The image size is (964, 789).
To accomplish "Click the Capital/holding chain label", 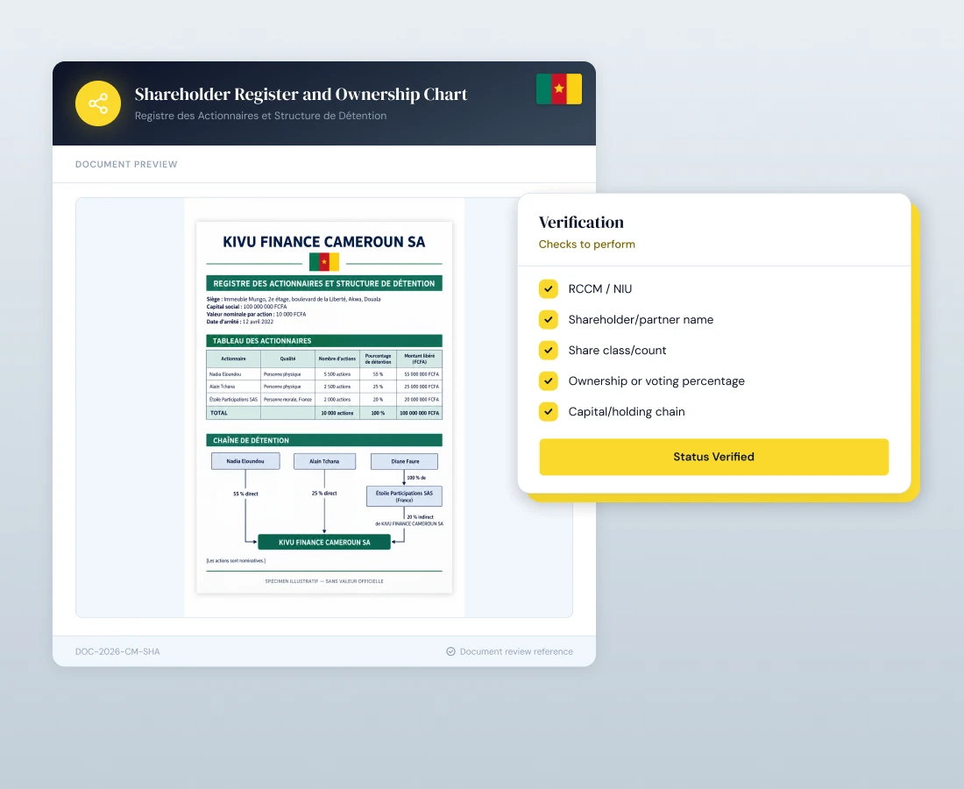I will pos(627,412).
